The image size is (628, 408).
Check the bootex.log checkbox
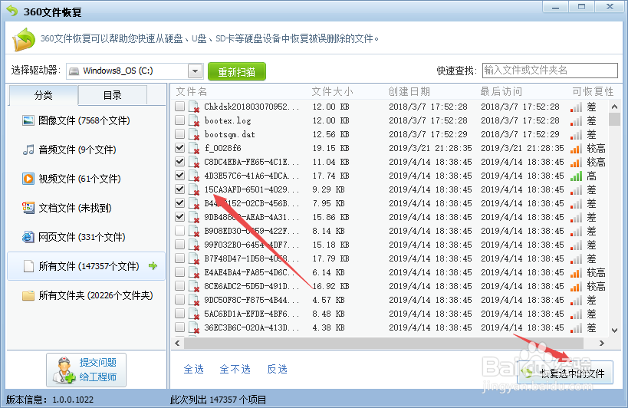pyautogui.click(x=180, y=120)
